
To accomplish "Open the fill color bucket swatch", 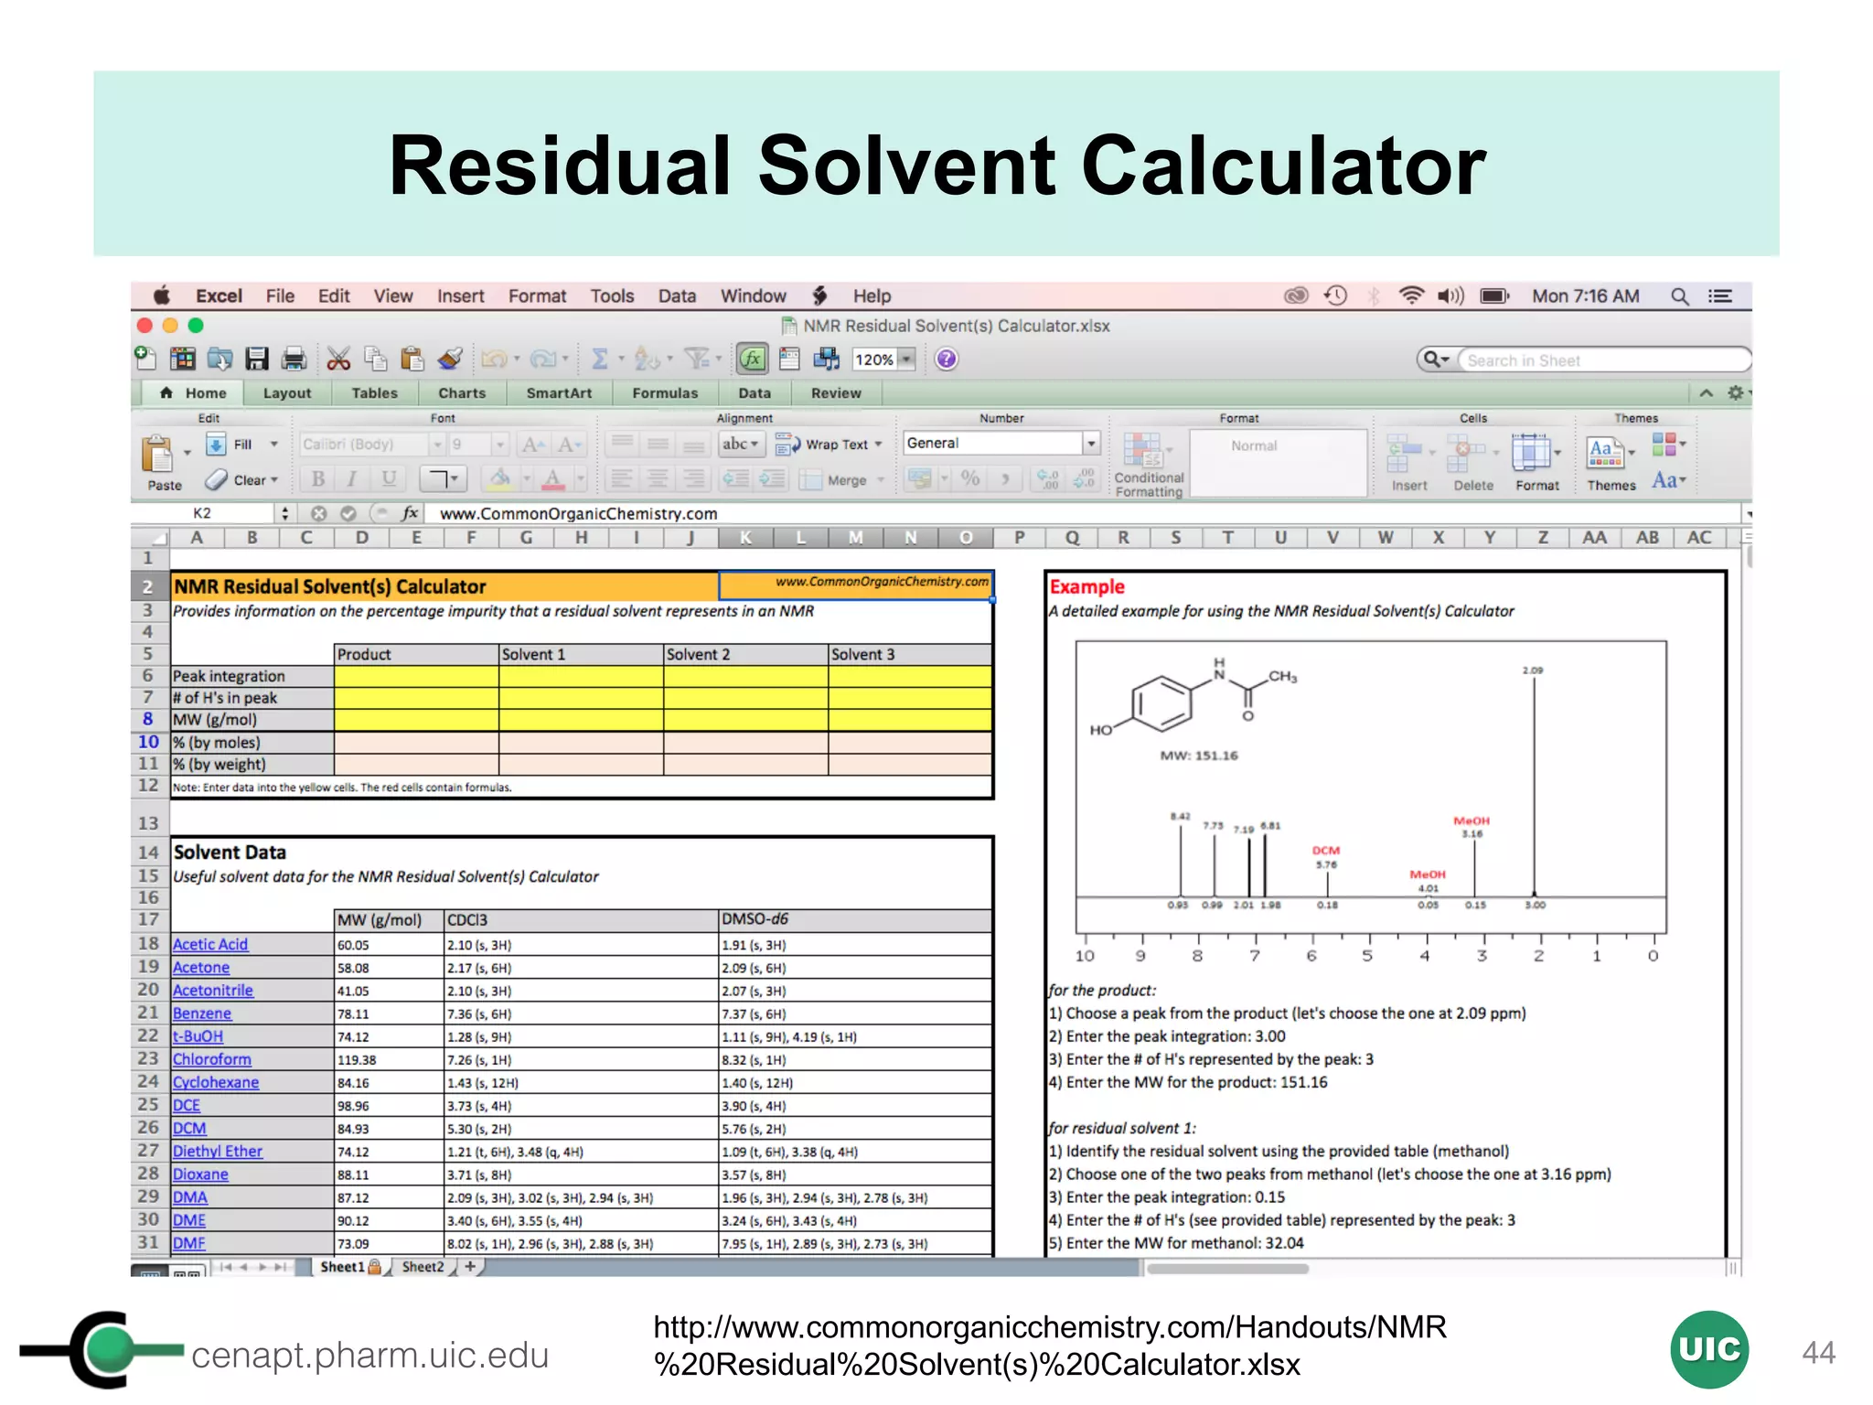I will (x=500, y=478).
